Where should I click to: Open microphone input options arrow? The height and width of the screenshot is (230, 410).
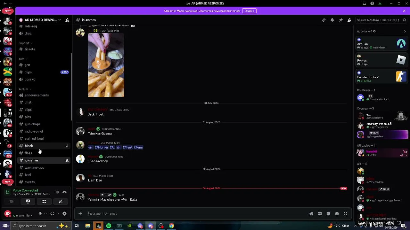click(x=45, y=214)
